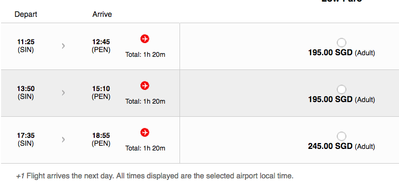This screenshot has height=191, width=399.
Task: Select the 195.00 SGD fare for the 13:50 flight
Action: [341, 89]
